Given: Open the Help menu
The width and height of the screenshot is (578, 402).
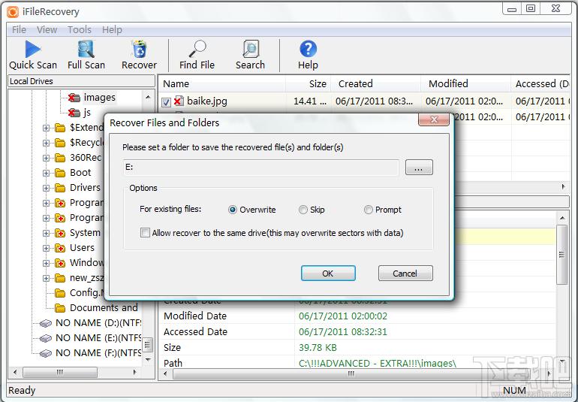Looking at the screenshot, I should [112, 29].
